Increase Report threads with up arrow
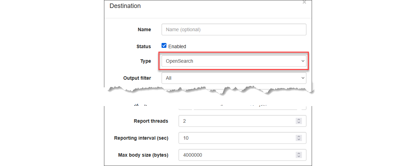The width and height of the screenshot is (416, 166). click(299, 120)
